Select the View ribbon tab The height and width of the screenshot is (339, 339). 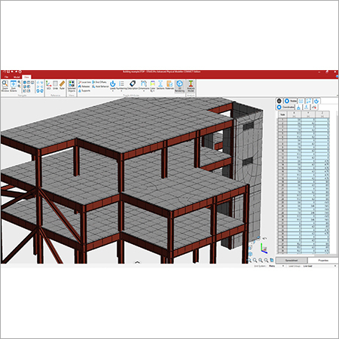26,77
